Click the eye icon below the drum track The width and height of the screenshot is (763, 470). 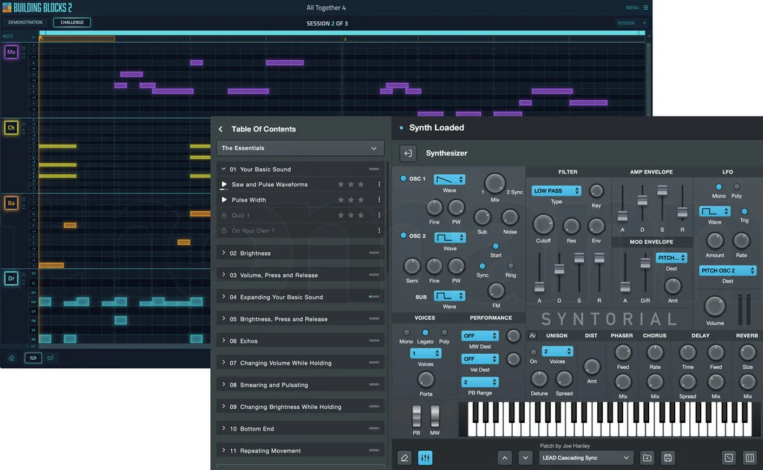click(33, 358)
